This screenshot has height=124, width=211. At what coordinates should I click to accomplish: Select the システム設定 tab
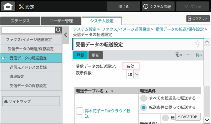click(x=102, y=21)
